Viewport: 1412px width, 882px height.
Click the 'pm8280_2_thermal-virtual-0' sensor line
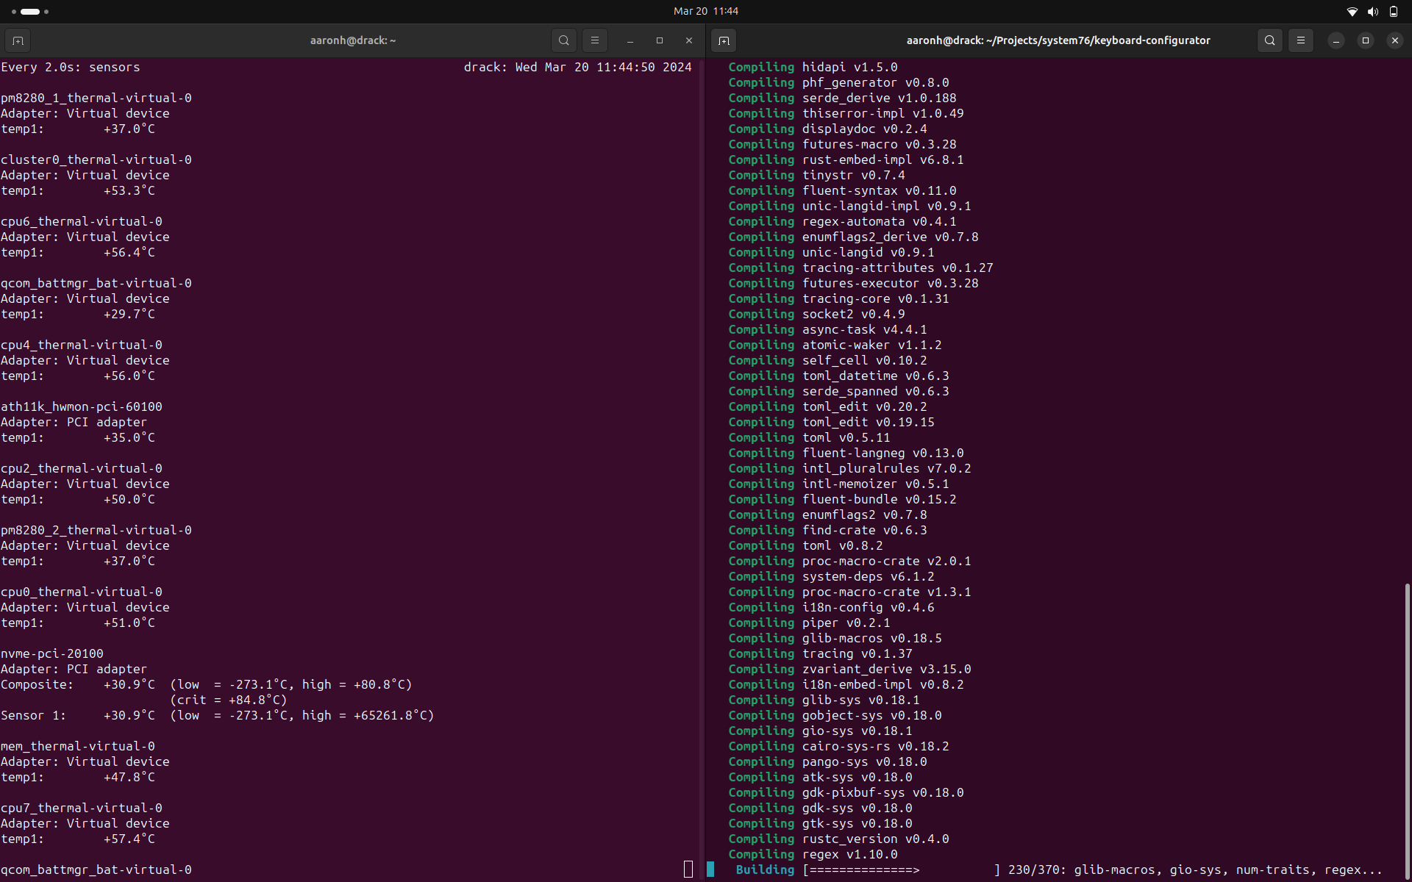[96, 530]
